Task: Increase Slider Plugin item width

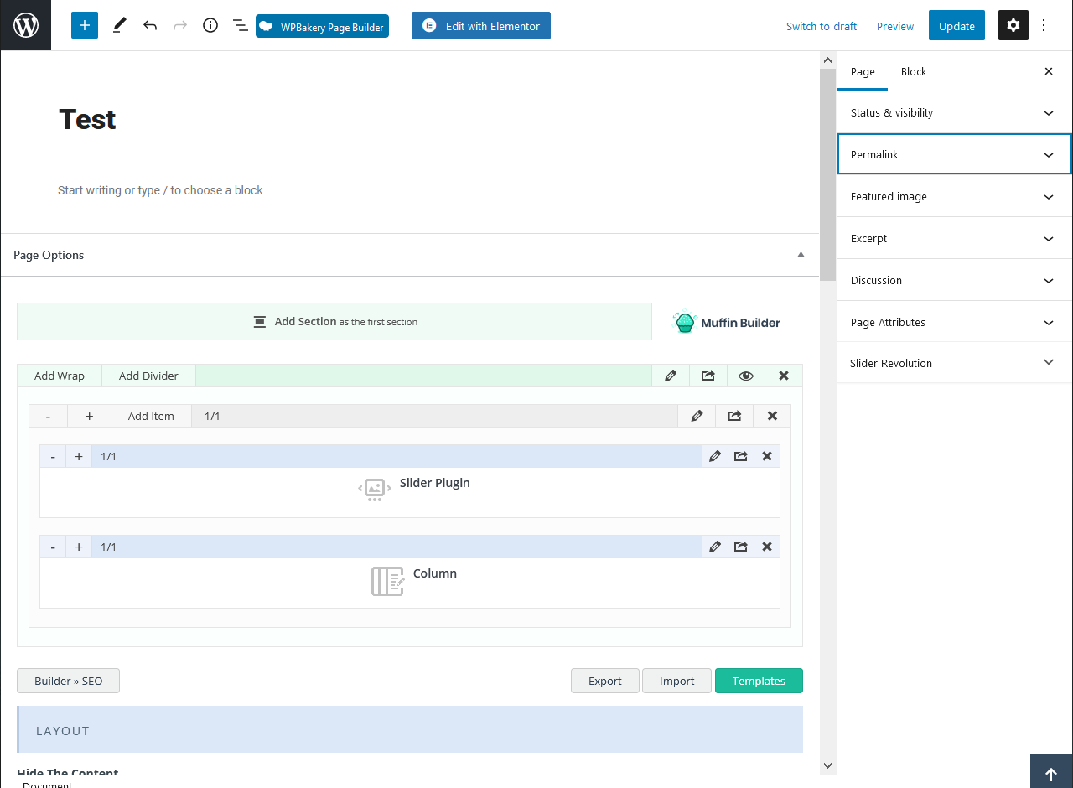Action: tap(79, 456)
